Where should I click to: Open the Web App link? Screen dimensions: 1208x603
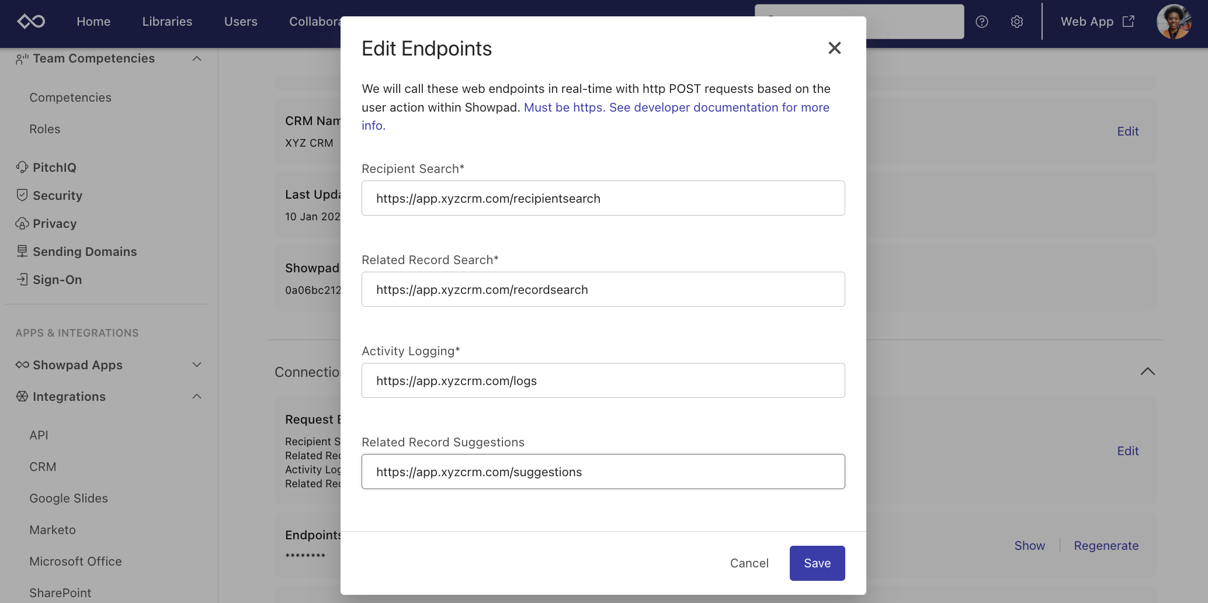coord(1098,22)
